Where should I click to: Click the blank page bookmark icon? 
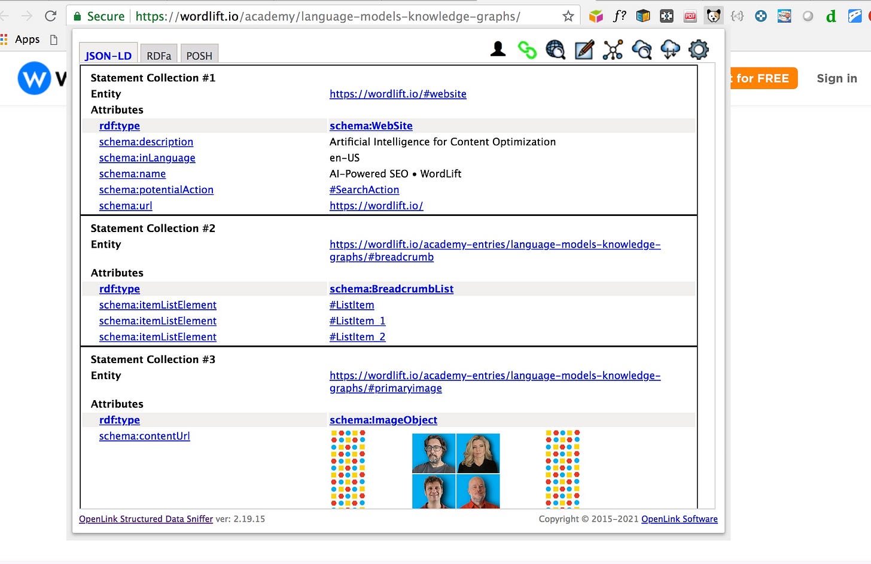tap(54, 39)
